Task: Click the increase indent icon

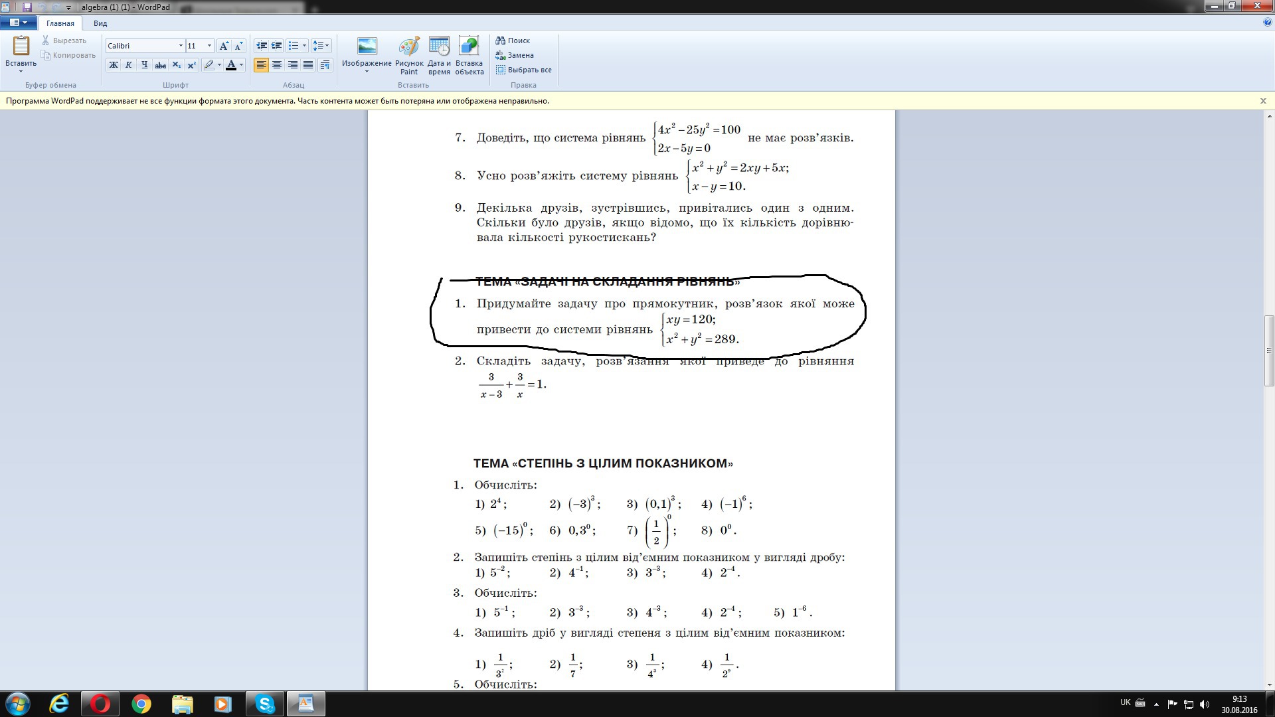Action: coord(276,46)
